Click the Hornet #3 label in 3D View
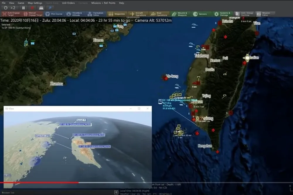The width and height of the screenshot is (293, 195). [x=81, y=120]
